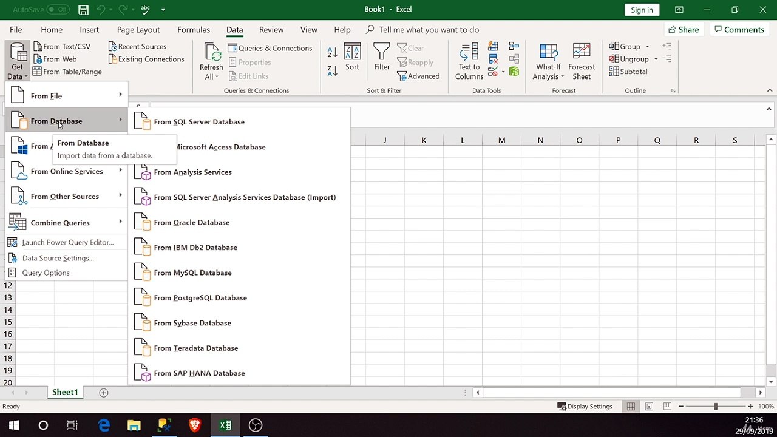The width and height of the screenshot is (777, 437).
Task: Click the Share button
Action: click(683, 29)
